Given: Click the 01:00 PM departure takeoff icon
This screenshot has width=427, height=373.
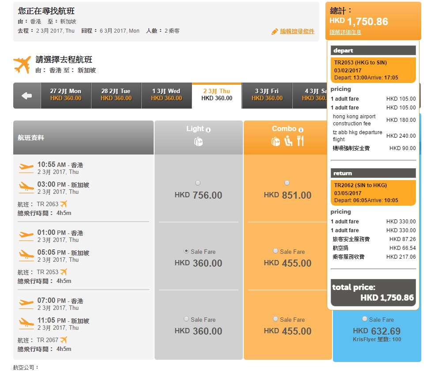Looking at the screenshot, I should [26, 236].
